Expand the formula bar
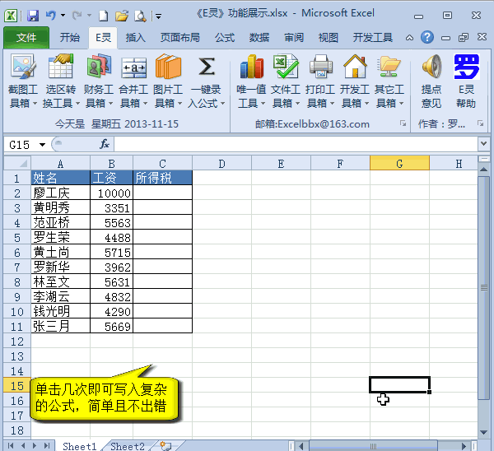494x451 pixels. click(483, 144)
